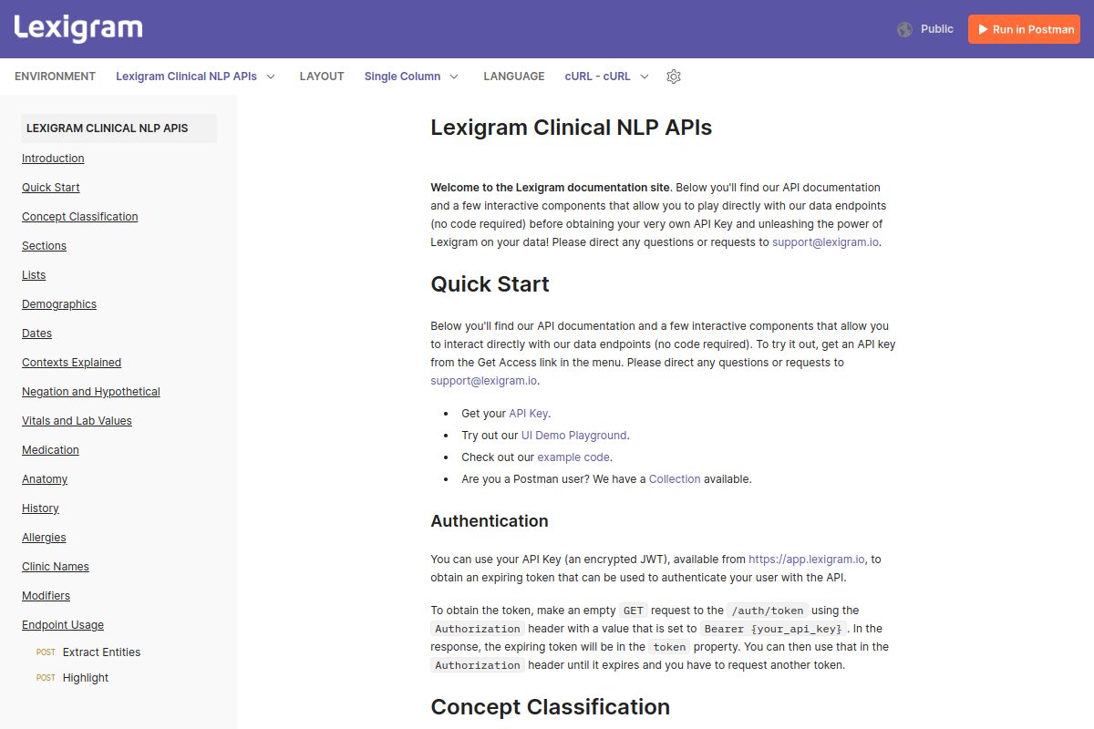Click the Quick Start heading
Image resolution: width=1094 pixels, height=729 pixels.
(x=490, y=284)
